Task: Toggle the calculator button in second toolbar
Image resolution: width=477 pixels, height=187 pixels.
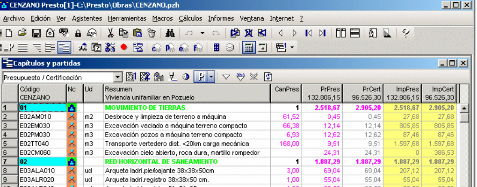Action: [249, 47]
